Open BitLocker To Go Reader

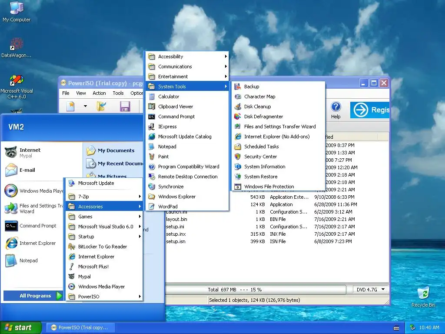click(104, 247)
